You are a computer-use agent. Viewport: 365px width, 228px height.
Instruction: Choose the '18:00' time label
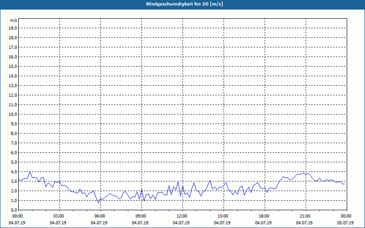click(264, 216)
